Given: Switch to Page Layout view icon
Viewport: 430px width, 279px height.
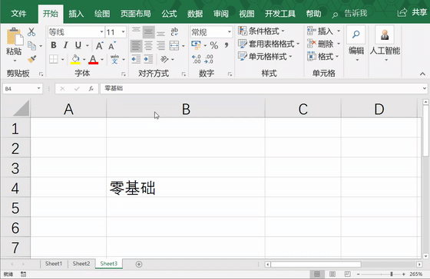Looking at the screenshot, I should [332, 274].
